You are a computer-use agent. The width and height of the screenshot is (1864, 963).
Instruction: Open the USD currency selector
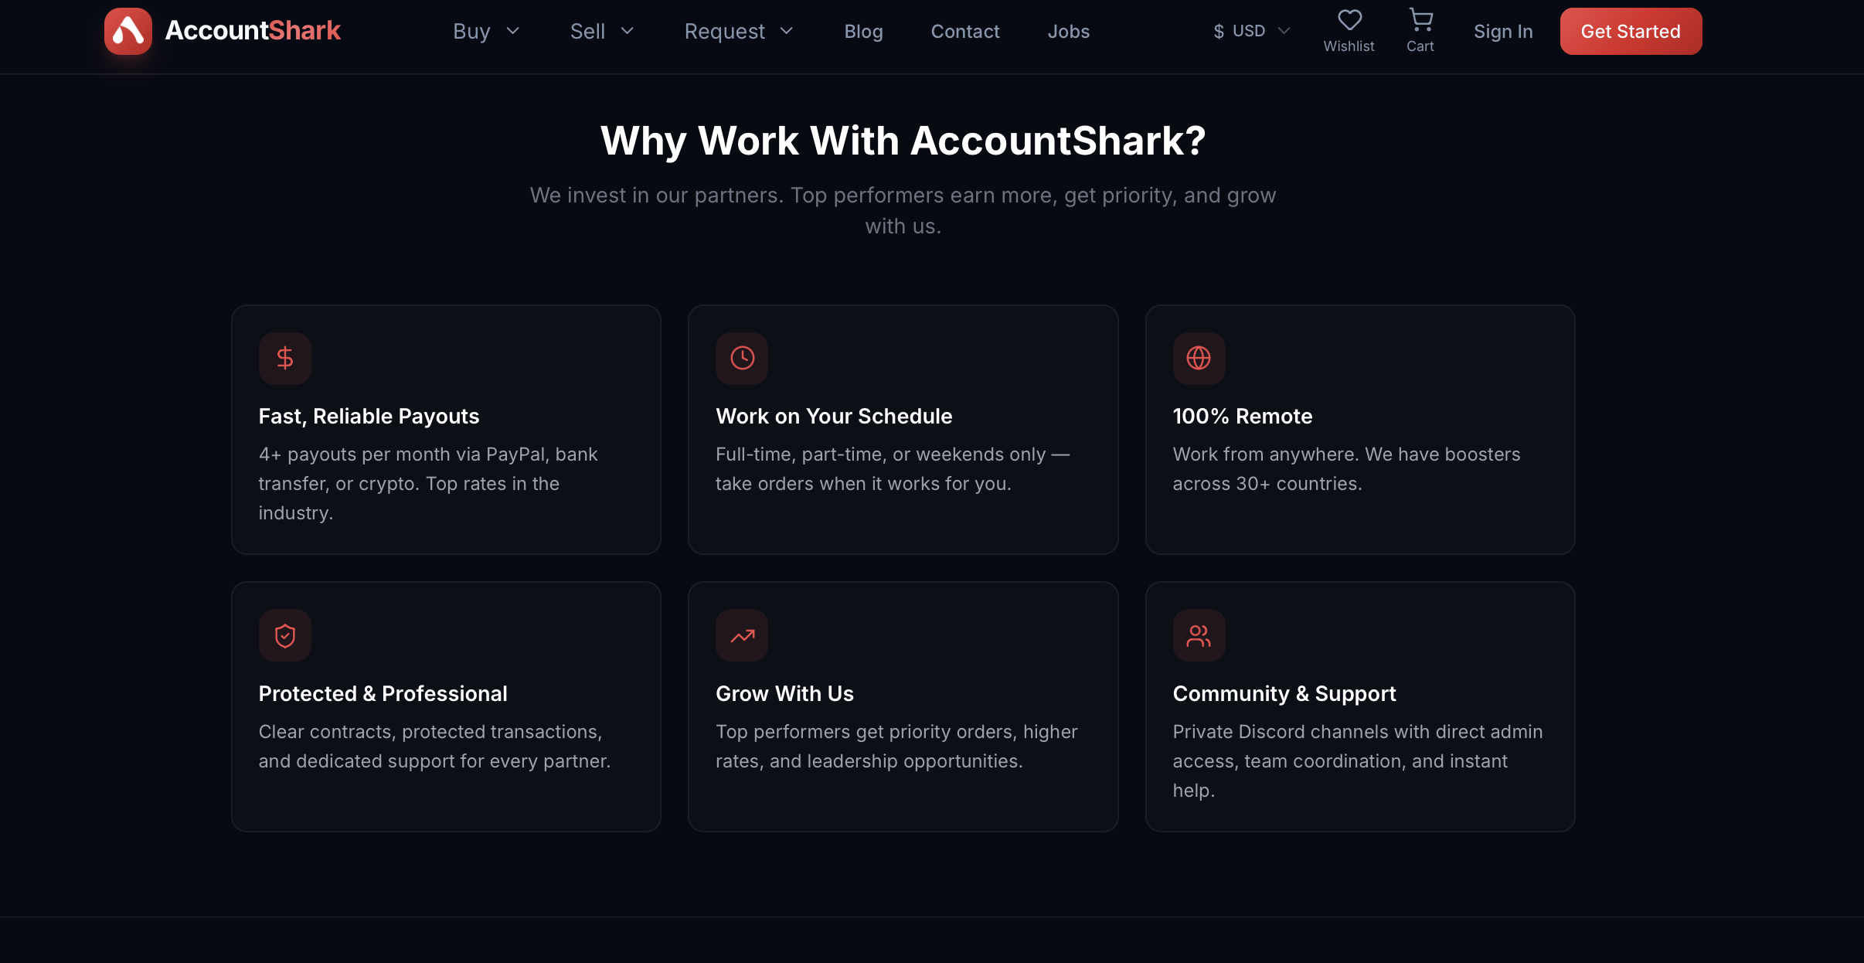tap(1251, 32)
